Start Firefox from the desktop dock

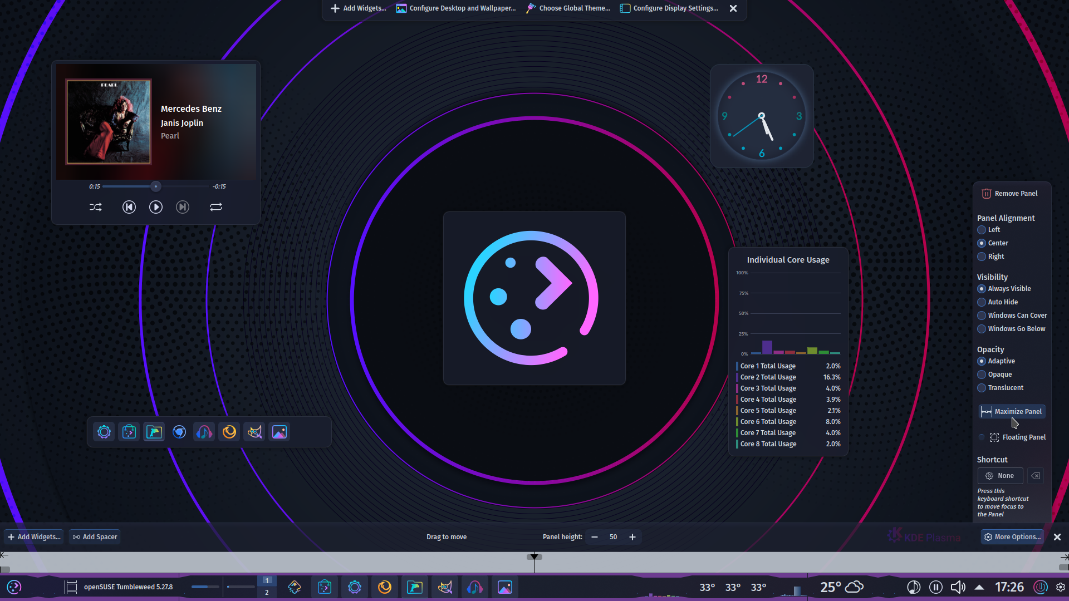(x=229, y=431)
